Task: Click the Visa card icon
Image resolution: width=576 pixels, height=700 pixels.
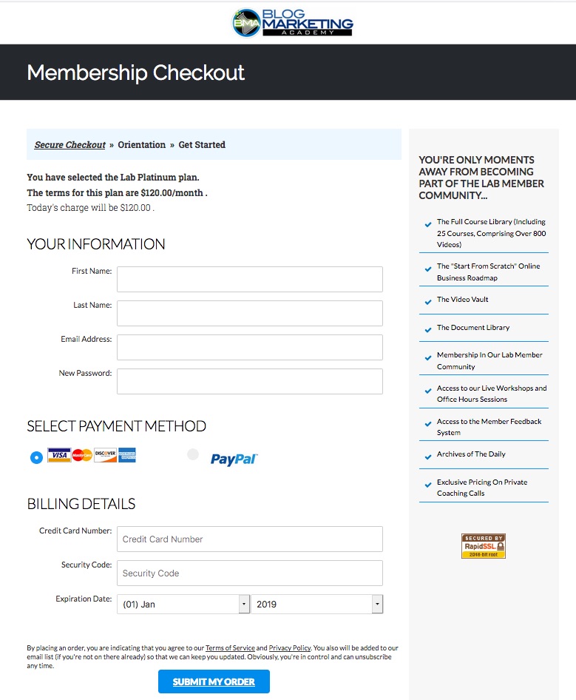Action: (x=59, y=455)
